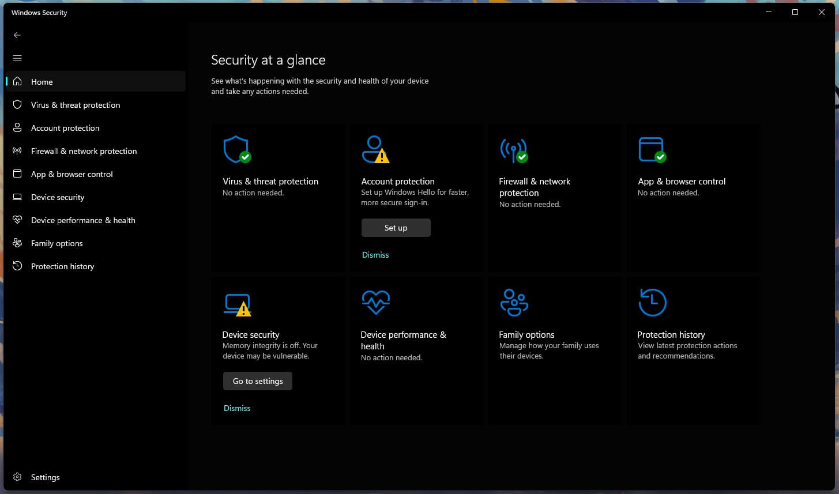
Task: Click the window icon beside App & browser control in sidebar
Action: pyautogui.click(x=17, y=174)
